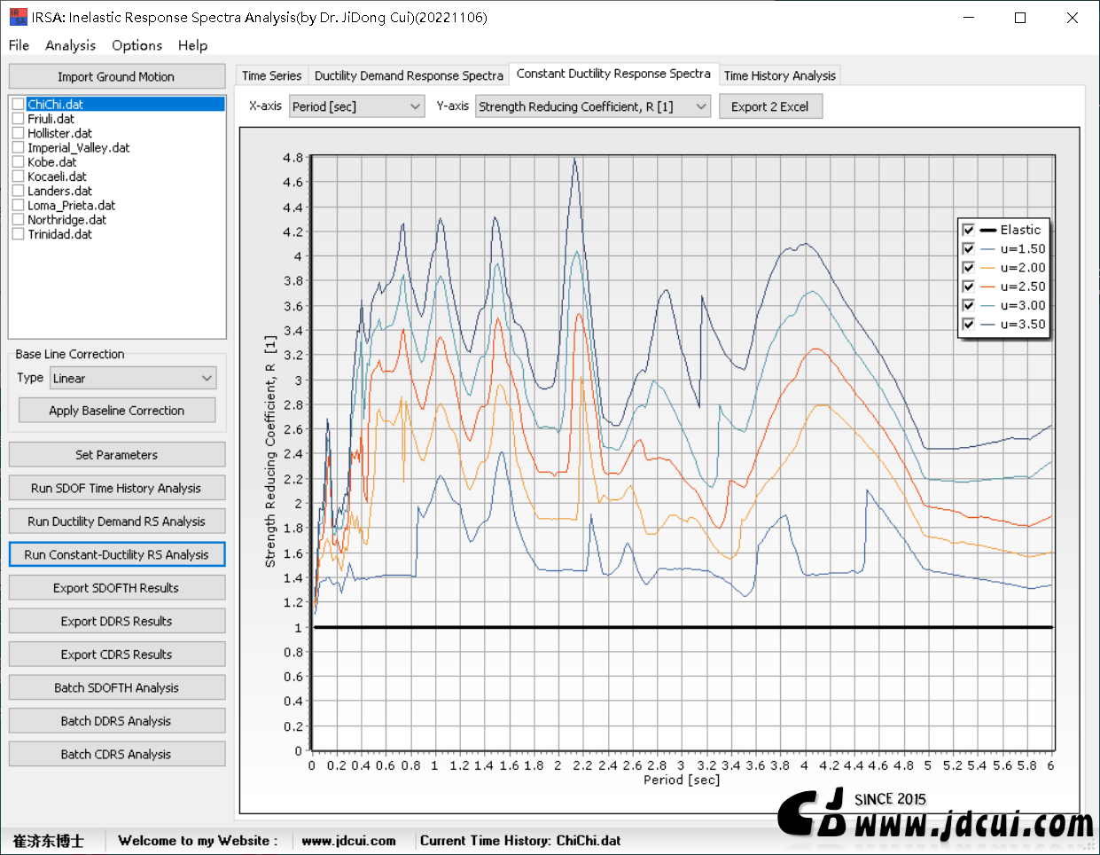Image resolution: width=1100 pixels, height=855 pixels.
Task: Start Batch CDRS Analysis
Action: (117, 754)
